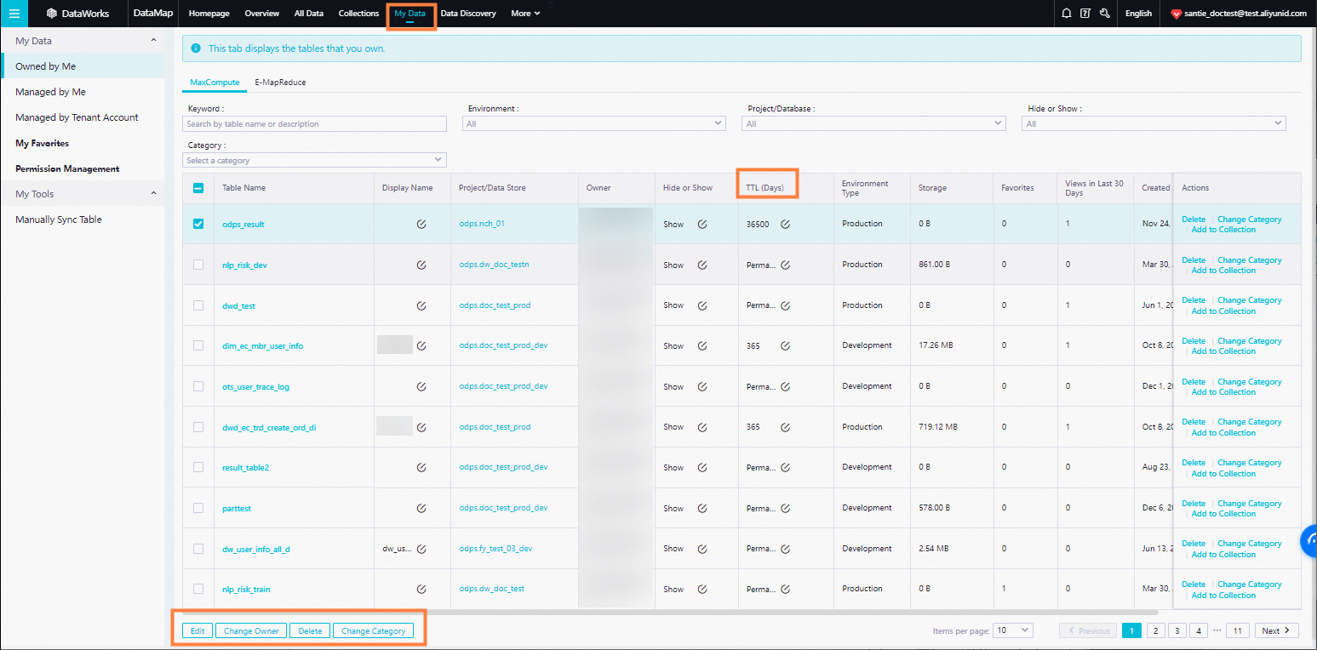Open the Category selection dropdown

click(x=314, y=160)
